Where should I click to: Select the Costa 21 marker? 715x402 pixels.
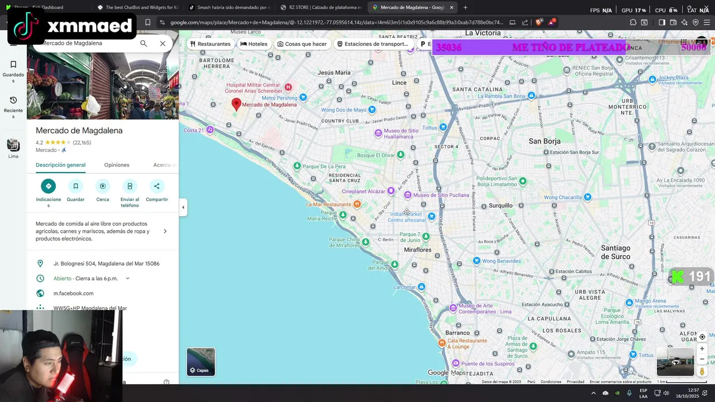point(210,130)
